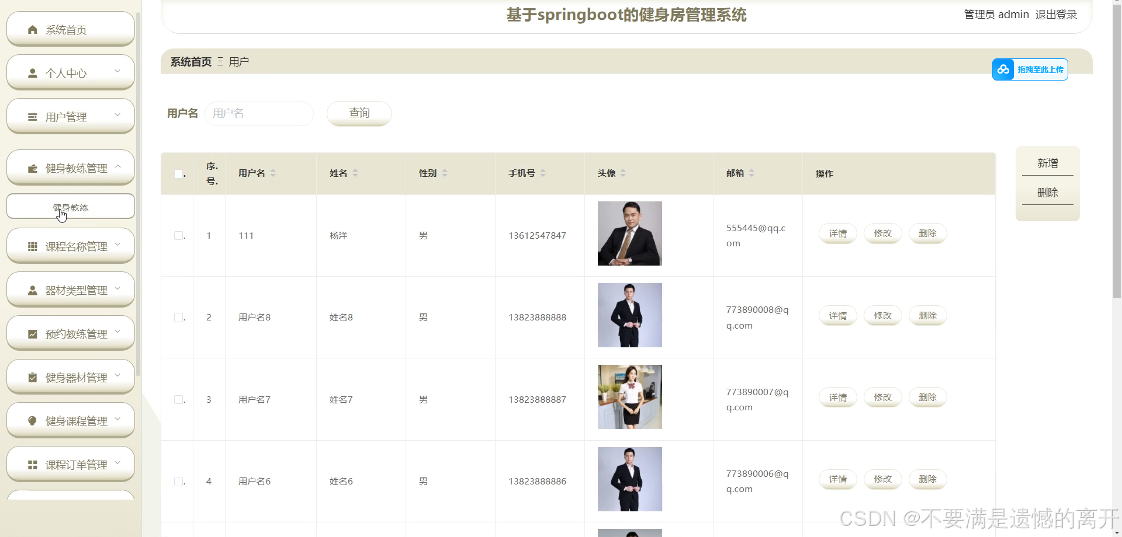
Task: Open 详情 for user 111
Action: tap(838, 233)
